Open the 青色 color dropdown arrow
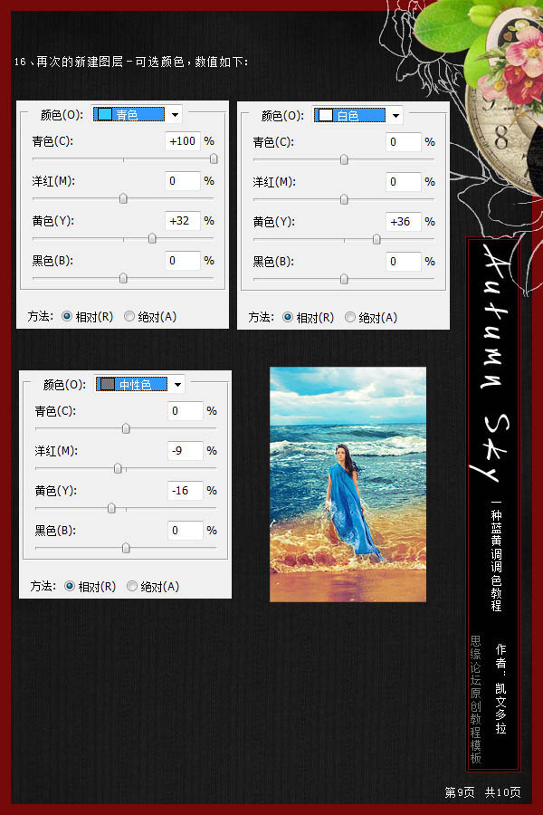The width and height of the screenshot is (543, 815). pyautogui.click(x=174, y=114)
